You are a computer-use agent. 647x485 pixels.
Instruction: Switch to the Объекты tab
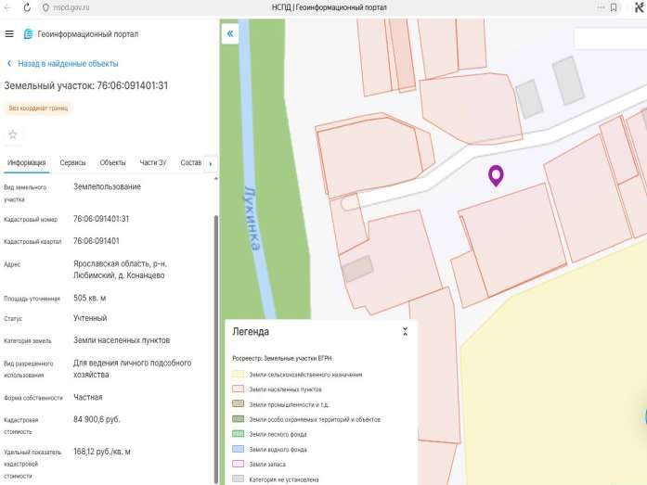click(112, 163)
